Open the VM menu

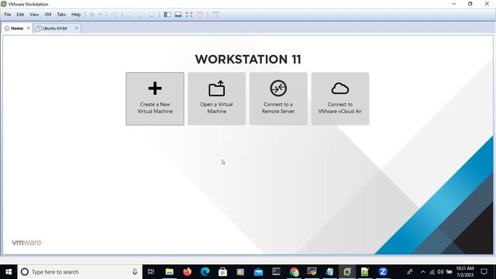pos(48,15)
